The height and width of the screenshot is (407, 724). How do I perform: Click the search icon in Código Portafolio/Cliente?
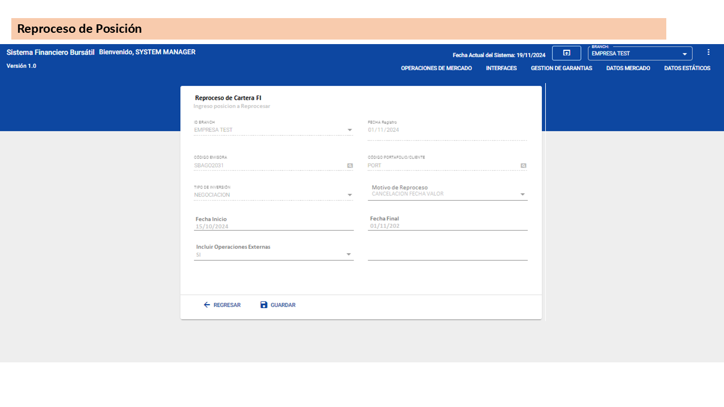point(523,166)
